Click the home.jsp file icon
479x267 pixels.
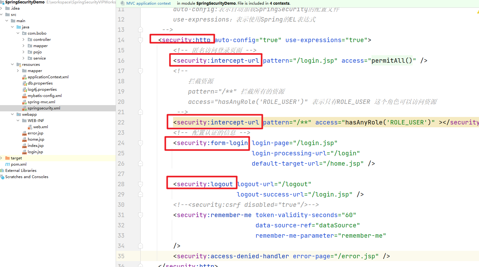24,139
